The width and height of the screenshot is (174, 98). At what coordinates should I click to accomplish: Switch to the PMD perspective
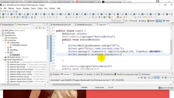point(166,21)
